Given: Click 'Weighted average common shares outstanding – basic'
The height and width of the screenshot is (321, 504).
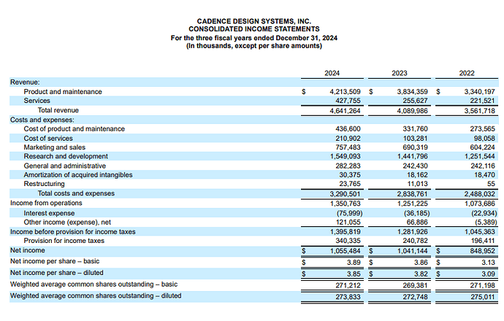Looking at the screenshot, I should [x=93, y=285].
